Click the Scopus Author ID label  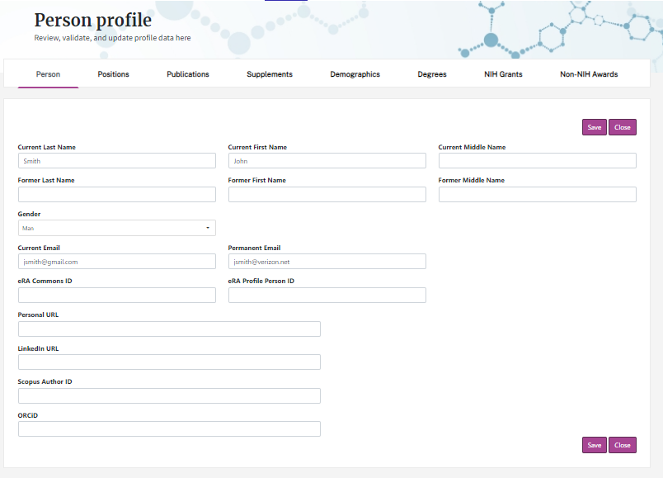coord(45,381)
